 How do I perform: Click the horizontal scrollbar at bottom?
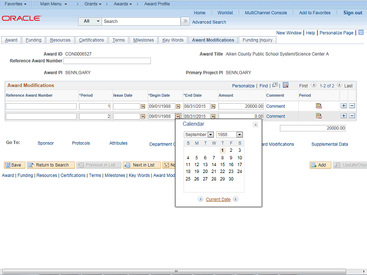point(174,271)
